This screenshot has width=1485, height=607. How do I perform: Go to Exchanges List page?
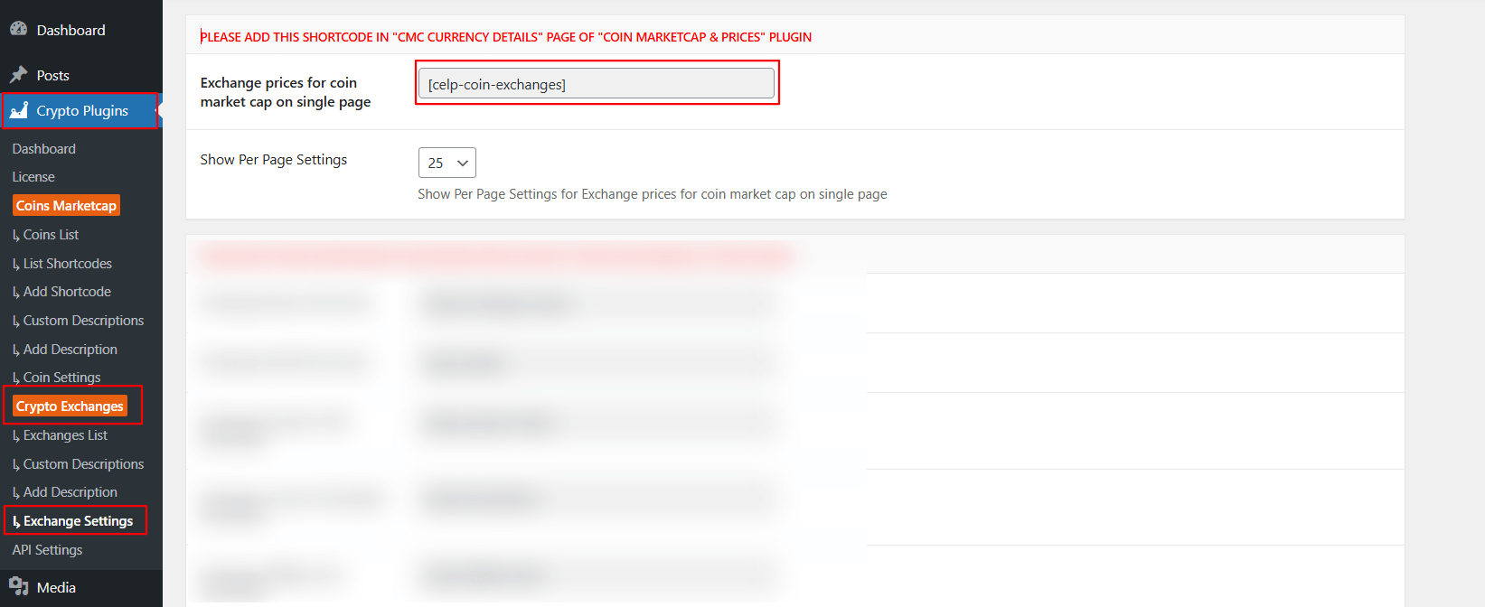tap(65, 435)
